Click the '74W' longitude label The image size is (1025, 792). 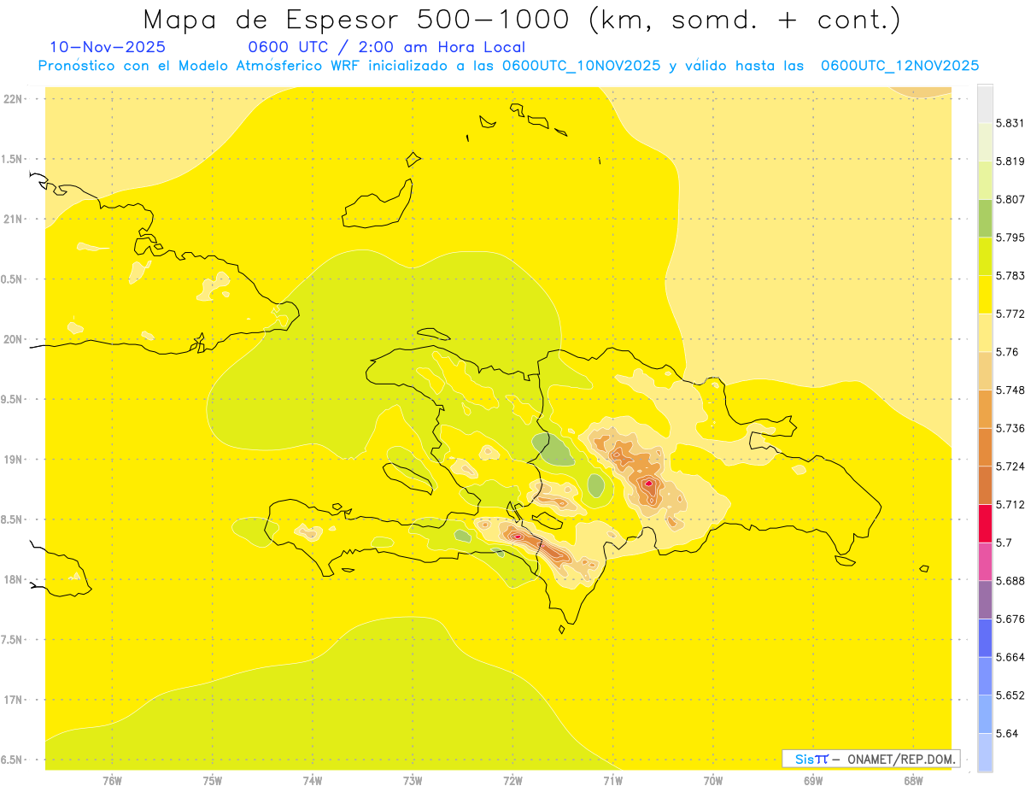313,781
